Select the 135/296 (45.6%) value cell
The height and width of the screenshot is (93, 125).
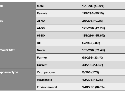(x=103, y=35)
